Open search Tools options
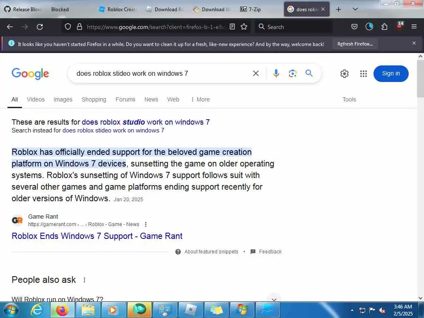Viewport: 424px width, 318px height. 349,99
